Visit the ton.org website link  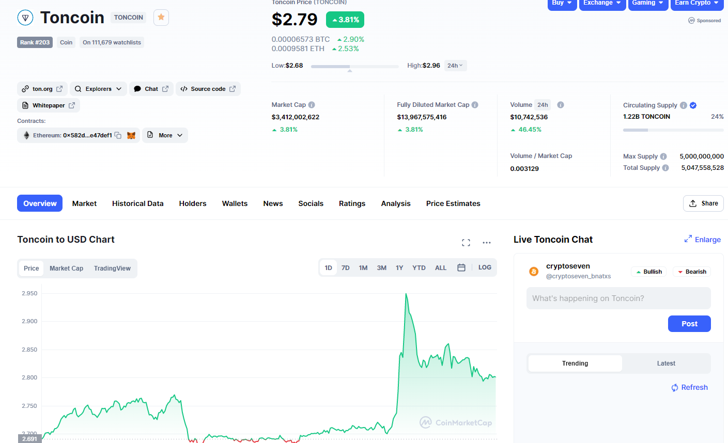42,89
